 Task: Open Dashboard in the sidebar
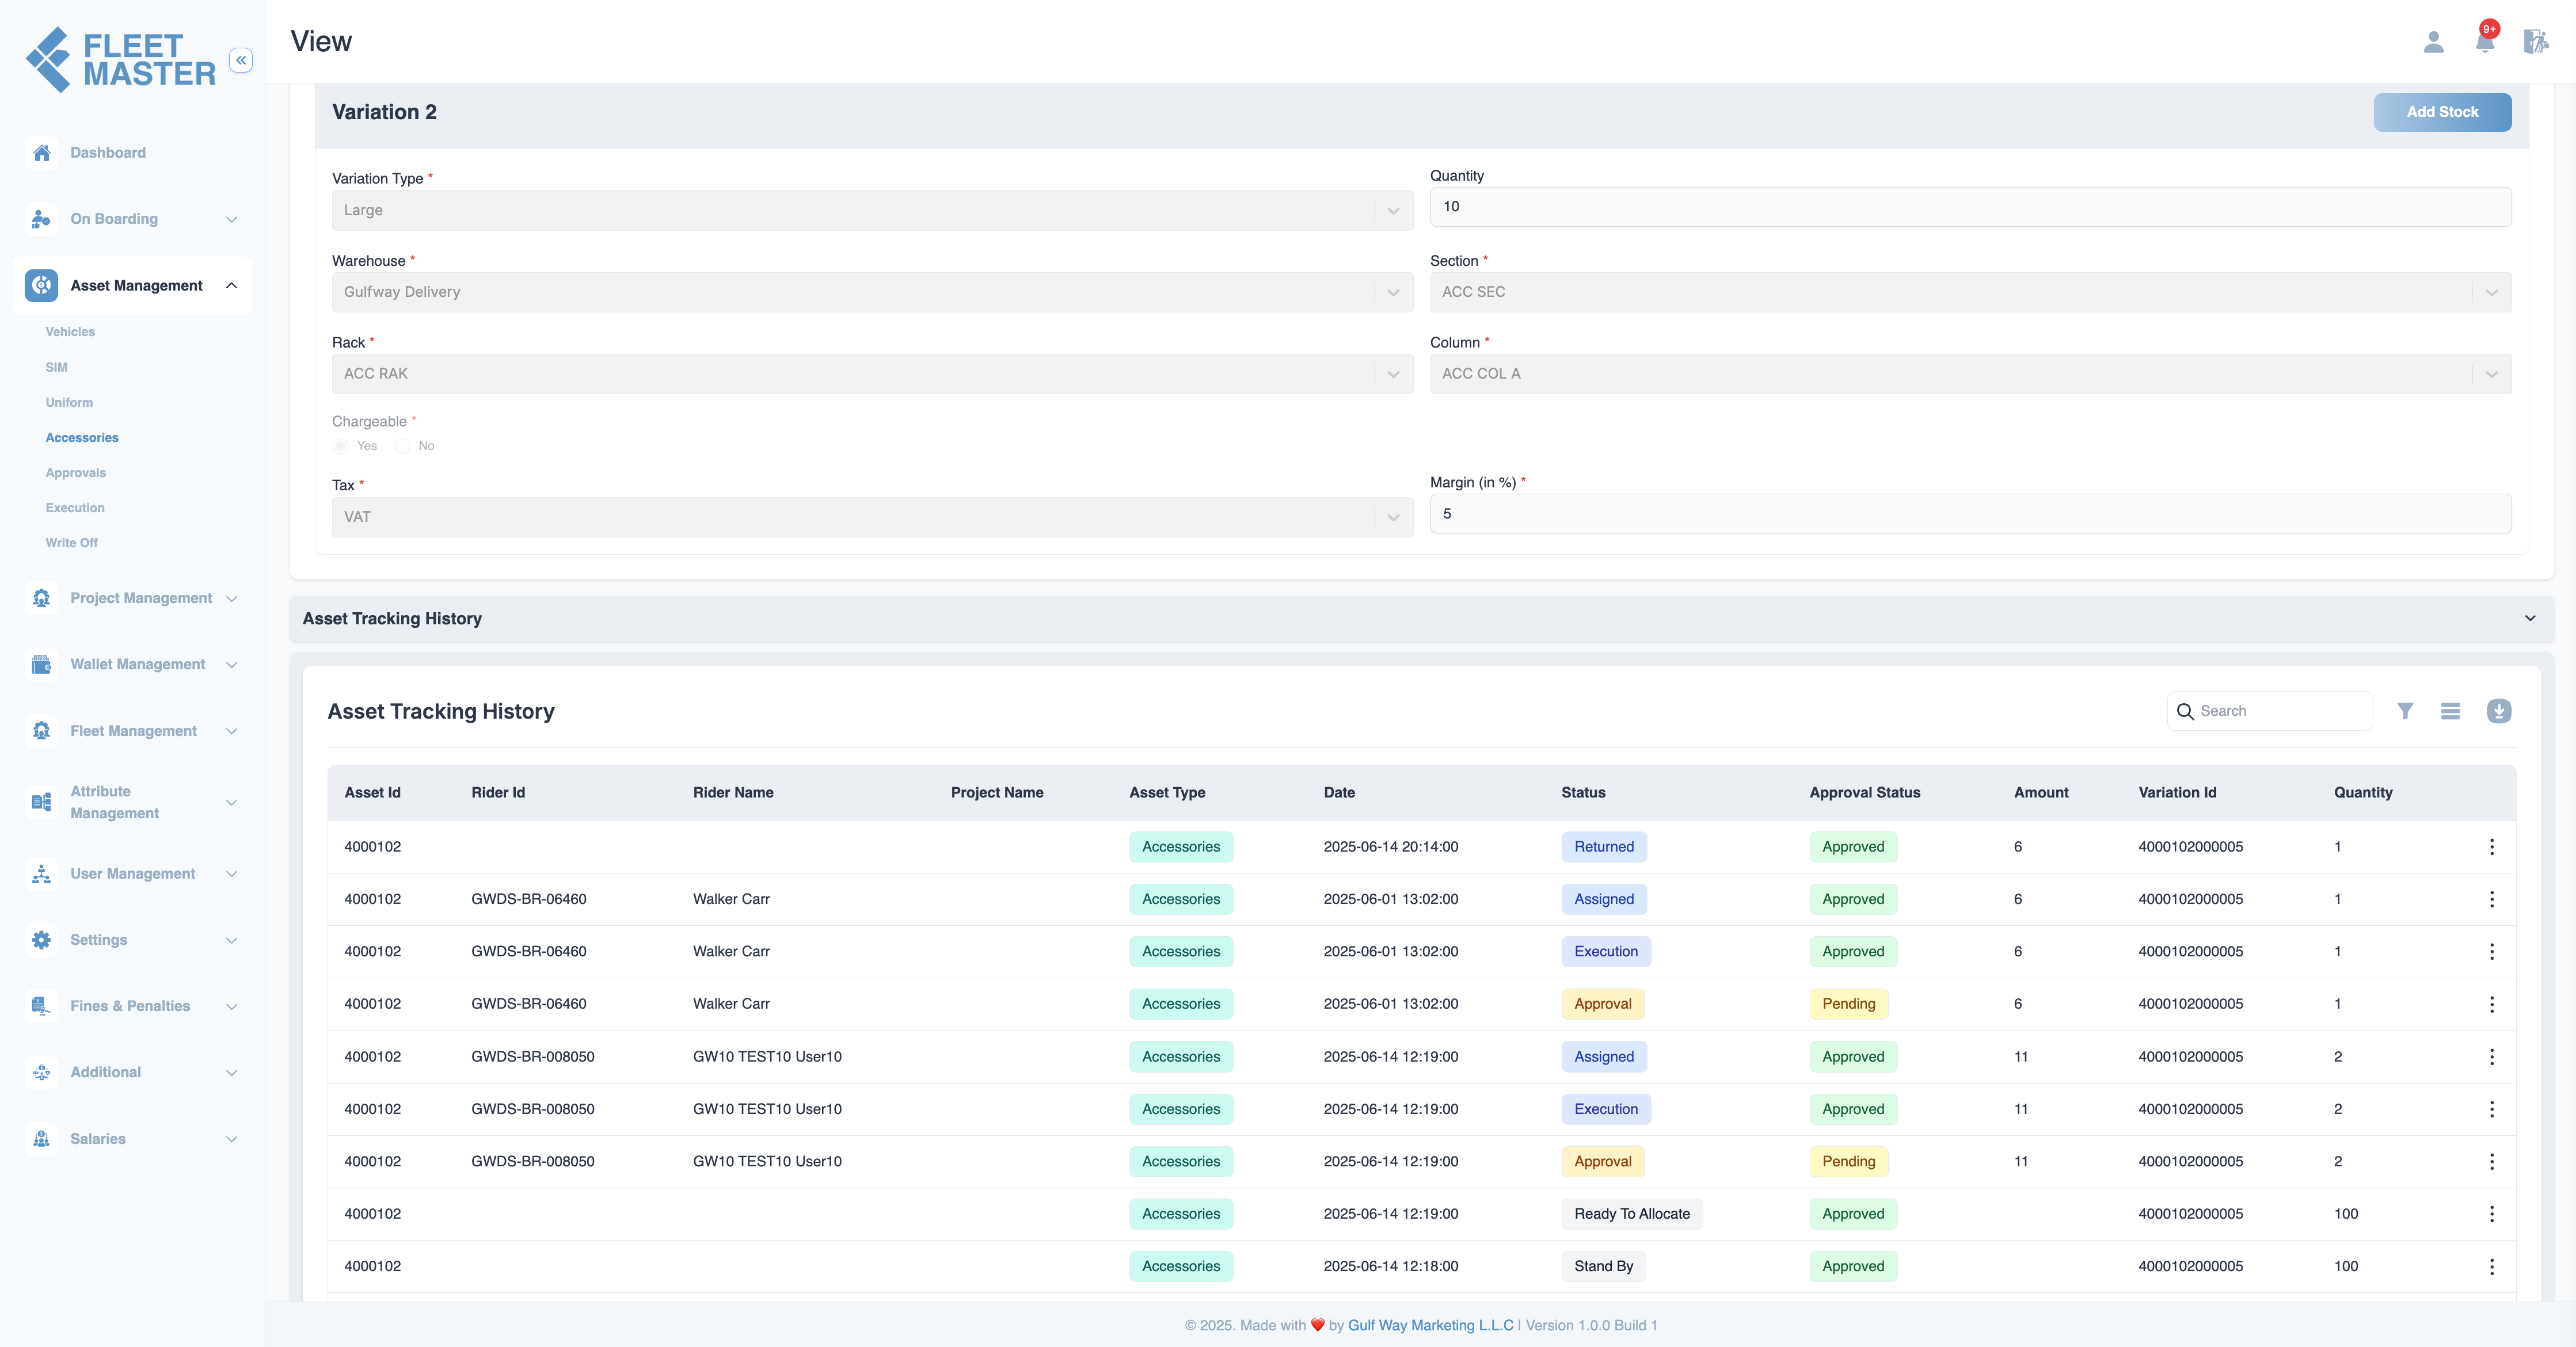(x=108, y=153)
